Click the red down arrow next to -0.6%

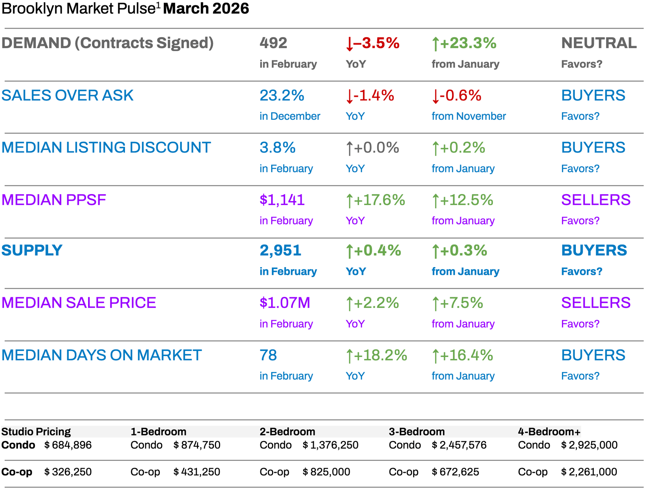pyautogui.click(x=435, y=96)
